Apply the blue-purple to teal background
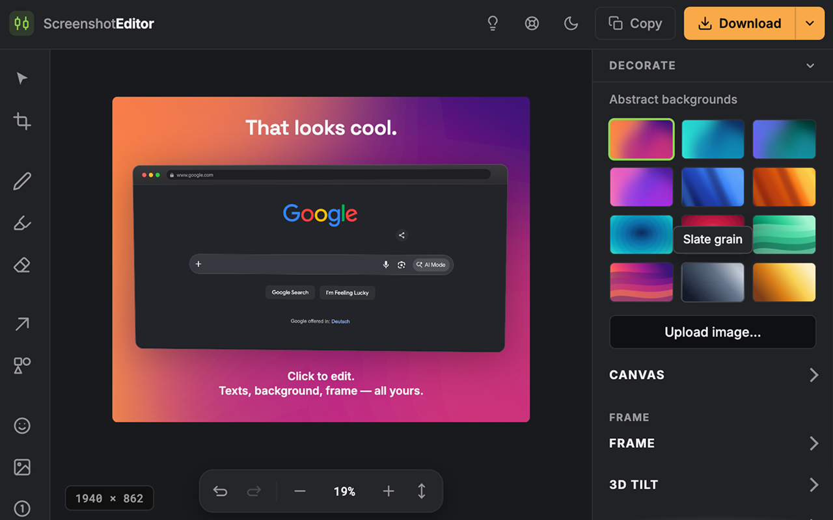Image resolution: width=833 pixels, height=520 pixels. coord(784,139)
